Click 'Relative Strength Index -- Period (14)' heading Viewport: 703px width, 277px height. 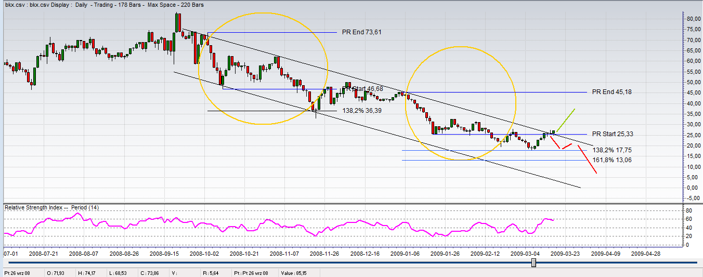(x=52, y=207)
